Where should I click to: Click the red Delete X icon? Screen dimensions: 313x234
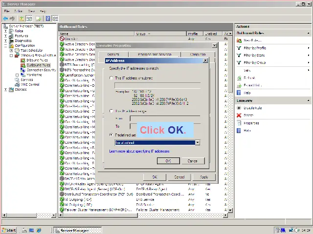click(x=239, y=115)
